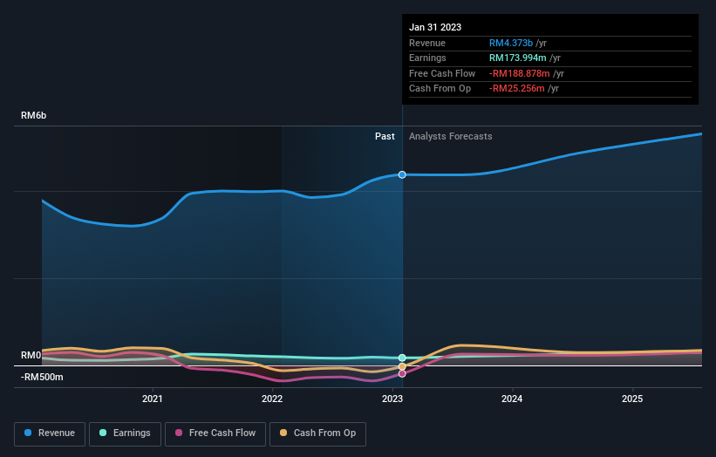Select the pink Free Cash Flow data point

(402, 373)
